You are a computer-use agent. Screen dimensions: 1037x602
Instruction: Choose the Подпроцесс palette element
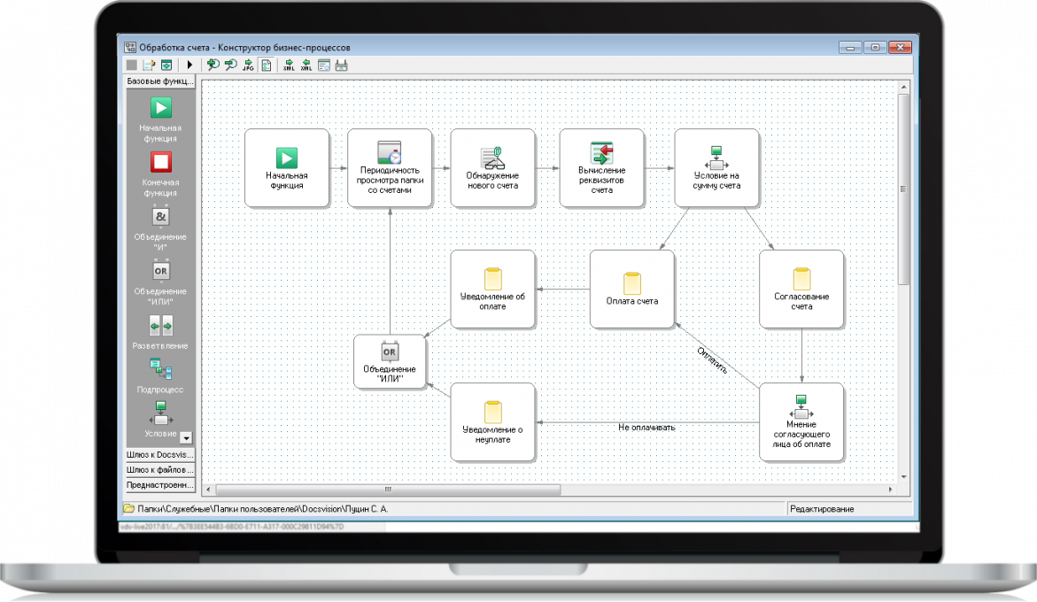pos(160,370)
